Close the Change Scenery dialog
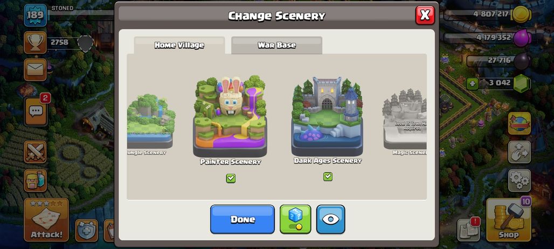This screenshot has height=249, width=554. point(425,15)
